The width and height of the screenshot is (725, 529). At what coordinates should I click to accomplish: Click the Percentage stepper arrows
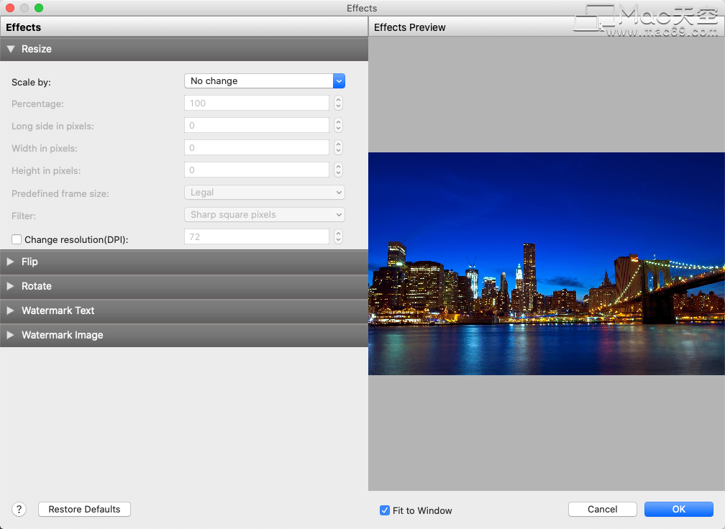339,103
